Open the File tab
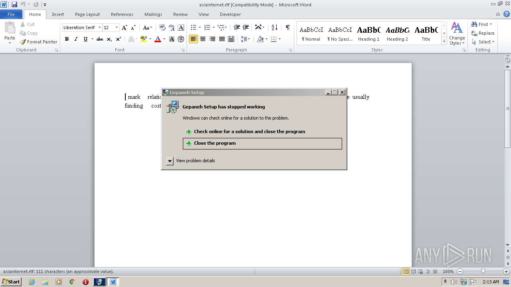The width and height of the screenshot is (511, 287). [x=11, y=14]
